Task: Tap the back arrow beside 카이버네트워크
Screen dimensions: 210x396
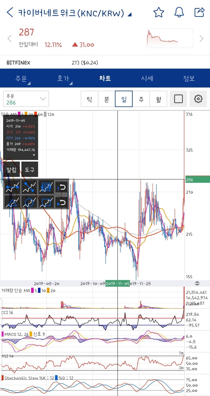Action: 10,12
